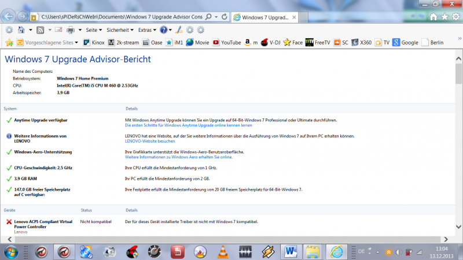Click the RSS feeds icon
Screen dimensions: 463x260
40,30
